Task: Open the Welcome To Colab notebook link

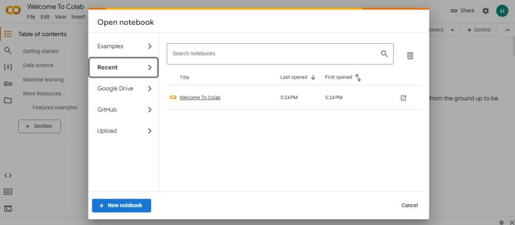Action: (x=199, y=98)
